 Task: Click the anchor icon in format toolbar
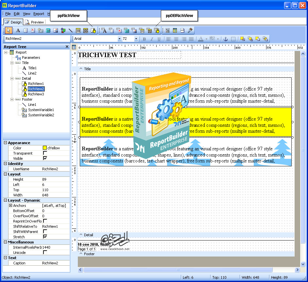coord(226,39)
